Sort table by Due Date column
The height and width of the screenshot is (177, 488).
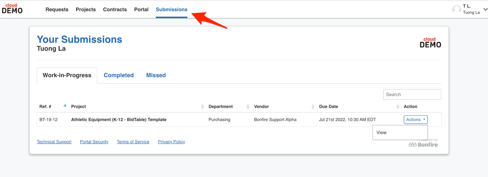click(398, 107)
